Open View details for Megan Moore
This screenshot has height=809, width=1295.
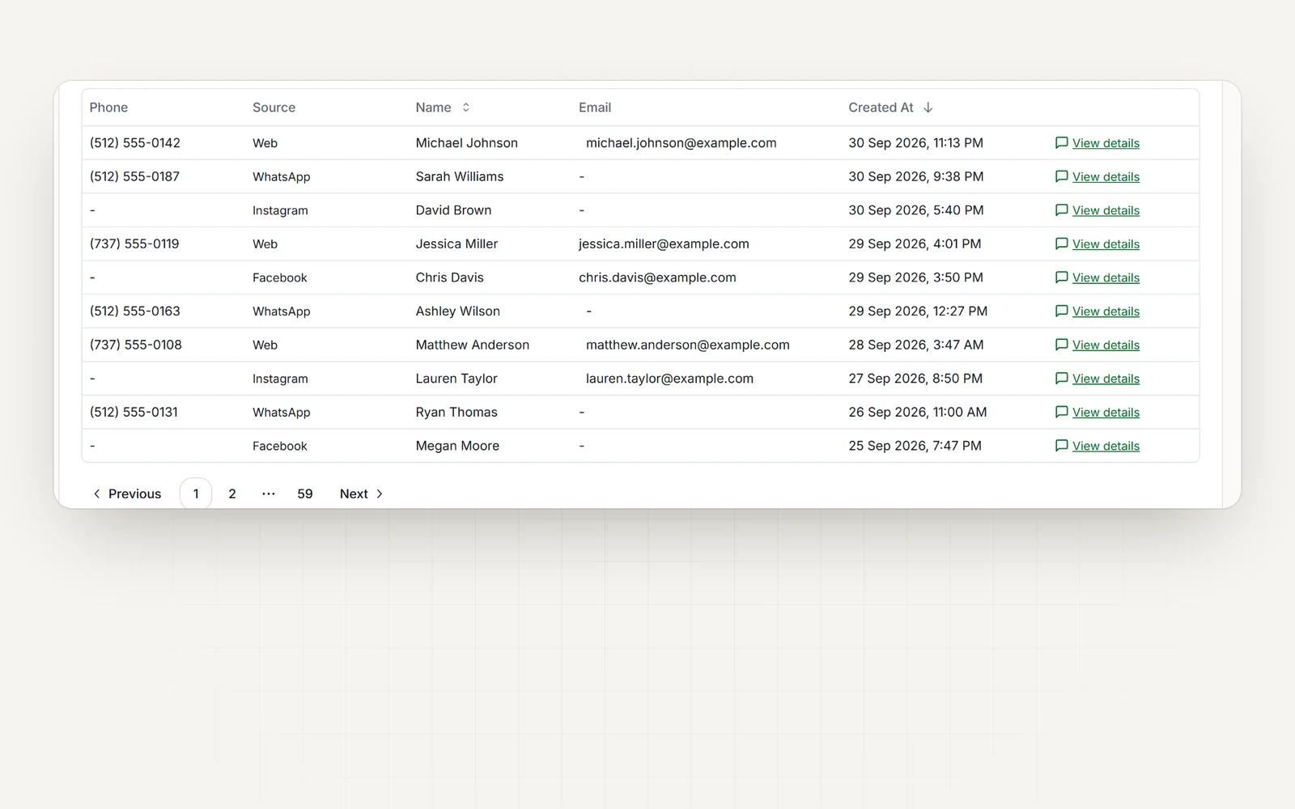[x=1106, y=446]
